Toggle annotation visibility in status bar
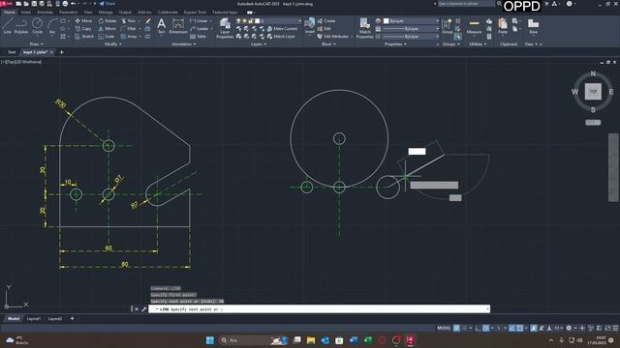 (534, 329)
